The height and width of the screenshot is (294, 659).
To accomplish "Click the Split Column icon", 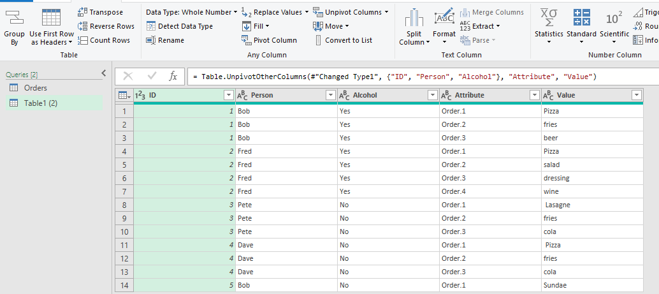I will tap(414, 18).
